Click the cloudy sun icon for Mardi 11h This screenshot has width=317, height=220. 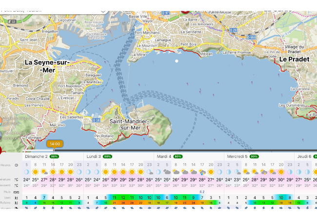coord(184,172)
